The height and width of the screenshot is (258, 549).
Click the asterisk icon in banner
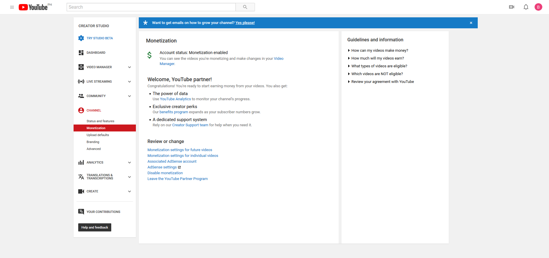click(x=145, y=23)
